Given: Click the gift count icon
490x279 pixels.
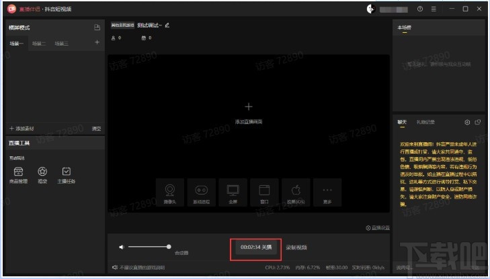Looking at the screenshot, I should point(144,38).
